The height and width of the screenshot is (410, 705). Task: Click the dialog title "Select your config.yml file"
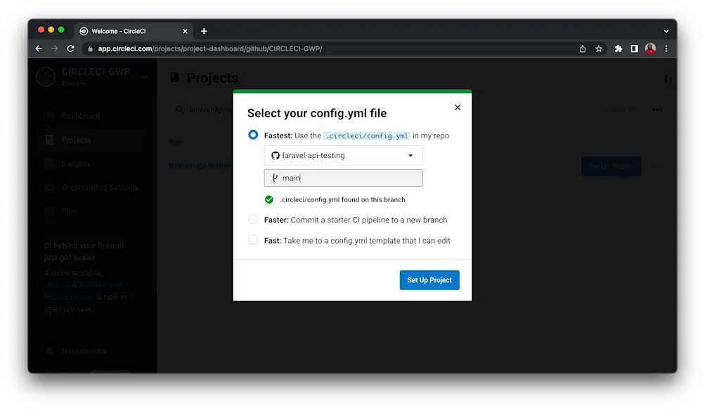click(x=317, y=113)
